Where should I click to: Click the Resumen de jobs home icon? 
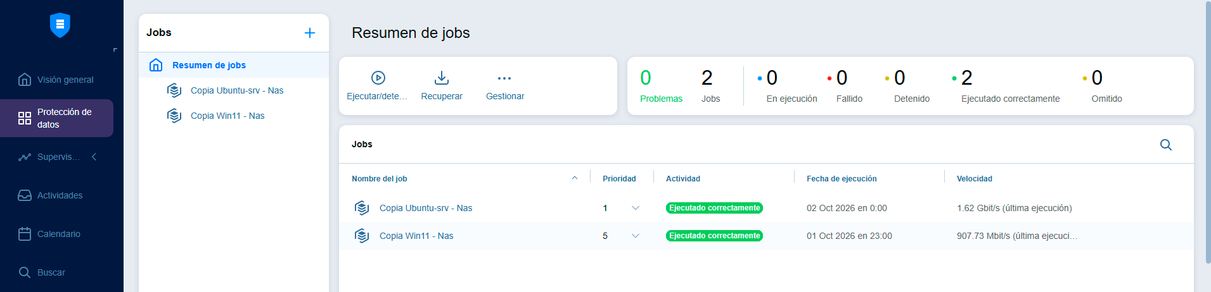pyautogui.click(x=156, y=65)
